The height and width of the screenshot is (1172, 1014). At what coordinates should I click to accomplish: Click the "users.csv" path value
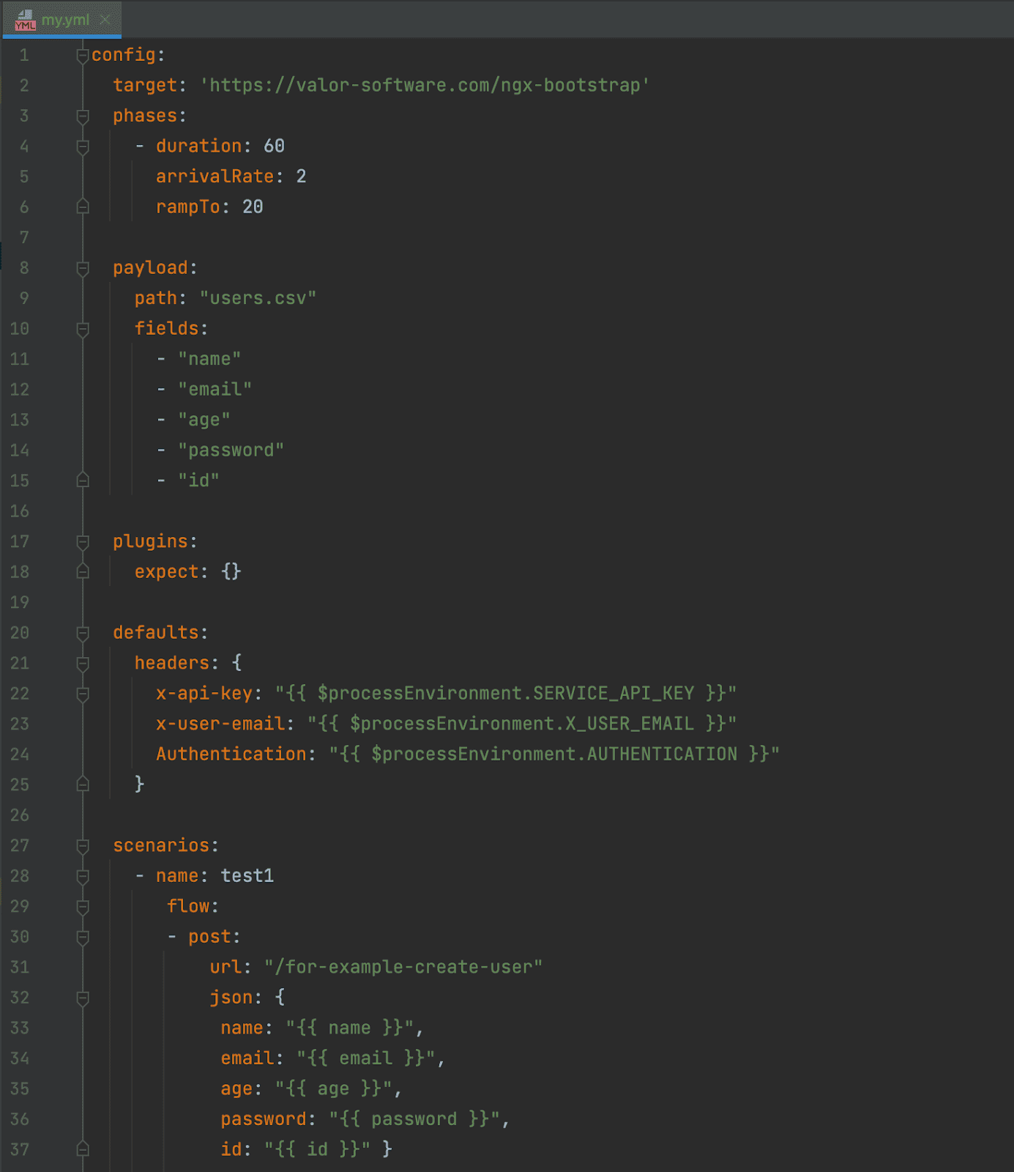(x=258, y=299)
